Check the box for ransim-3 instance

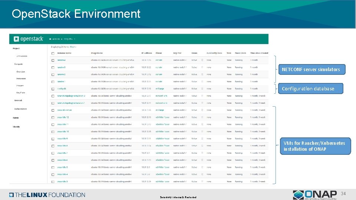[x=53, y=67]
